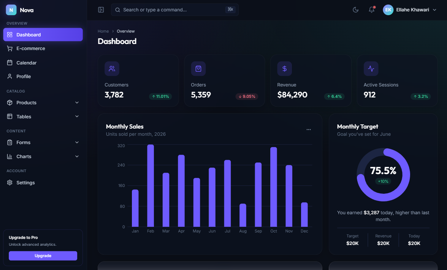Image resolution: width=447 pixels, height=270 pixels.
Task: Click the Monthly Sales heading
Action: click(x=125, y=127)
